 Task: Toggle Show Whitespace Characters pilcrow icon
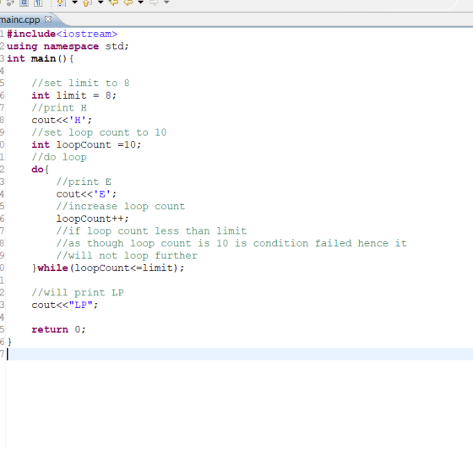pos(38,3)
